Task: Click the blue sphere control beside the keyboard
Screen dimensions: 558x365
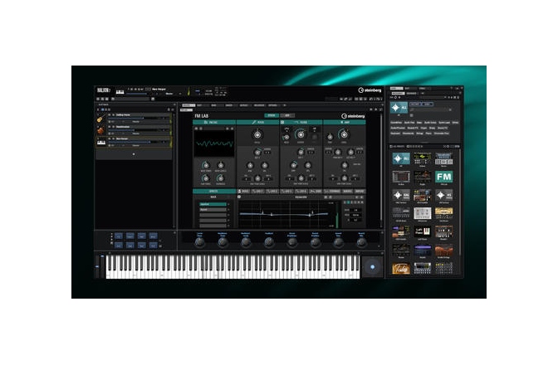Action: click(372, 267)
